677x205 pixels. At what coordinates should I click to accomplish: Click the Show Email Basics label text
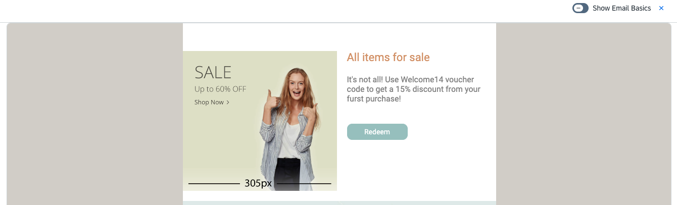[x=621, y=8]
